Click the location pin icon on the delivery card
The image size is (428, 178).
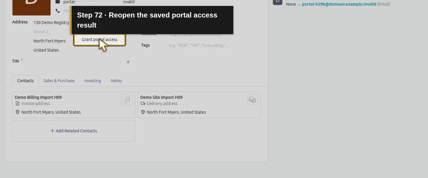pos(143,112)
